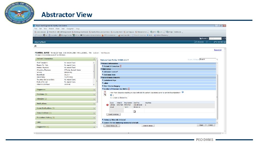Click the red stop icon beside the Clinical Event row

pos(107,105)
